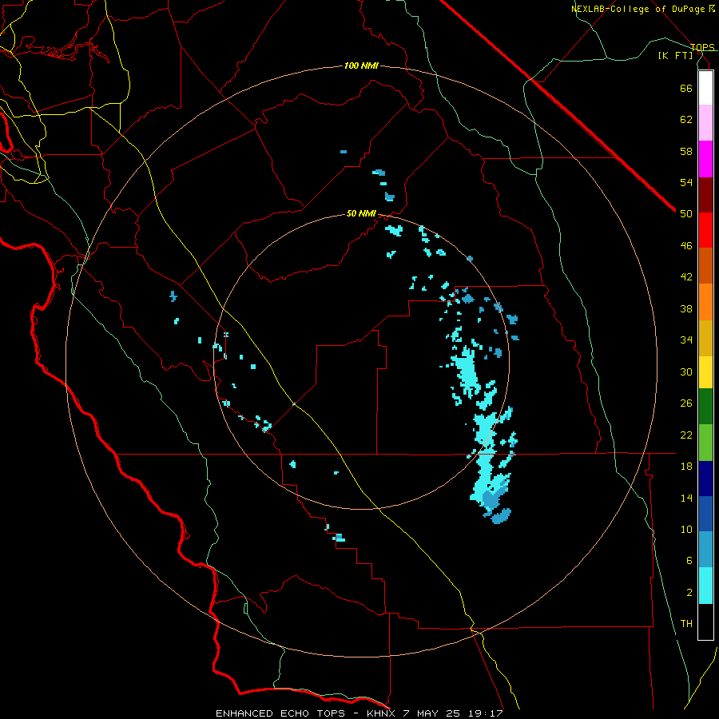This screenshot has width=719, height=719.
Task: Click the 100 NMI range ring label
Action: (x=361, y=66)
